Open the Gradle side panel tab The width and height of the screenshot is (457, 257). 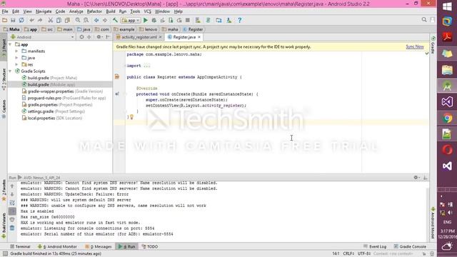(433, 46)
